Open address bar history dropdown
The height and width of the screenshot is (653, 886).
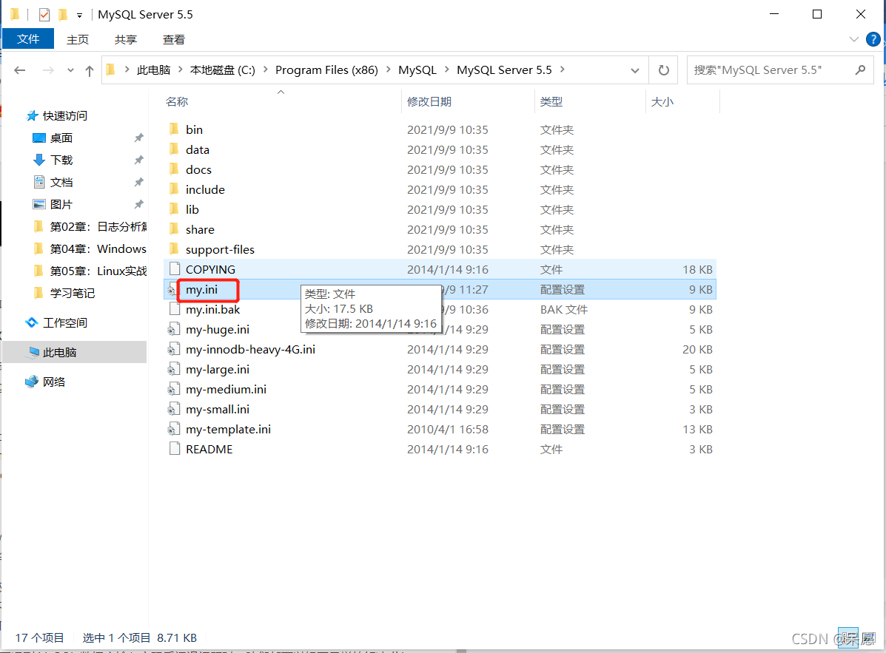tap(634, 70)
